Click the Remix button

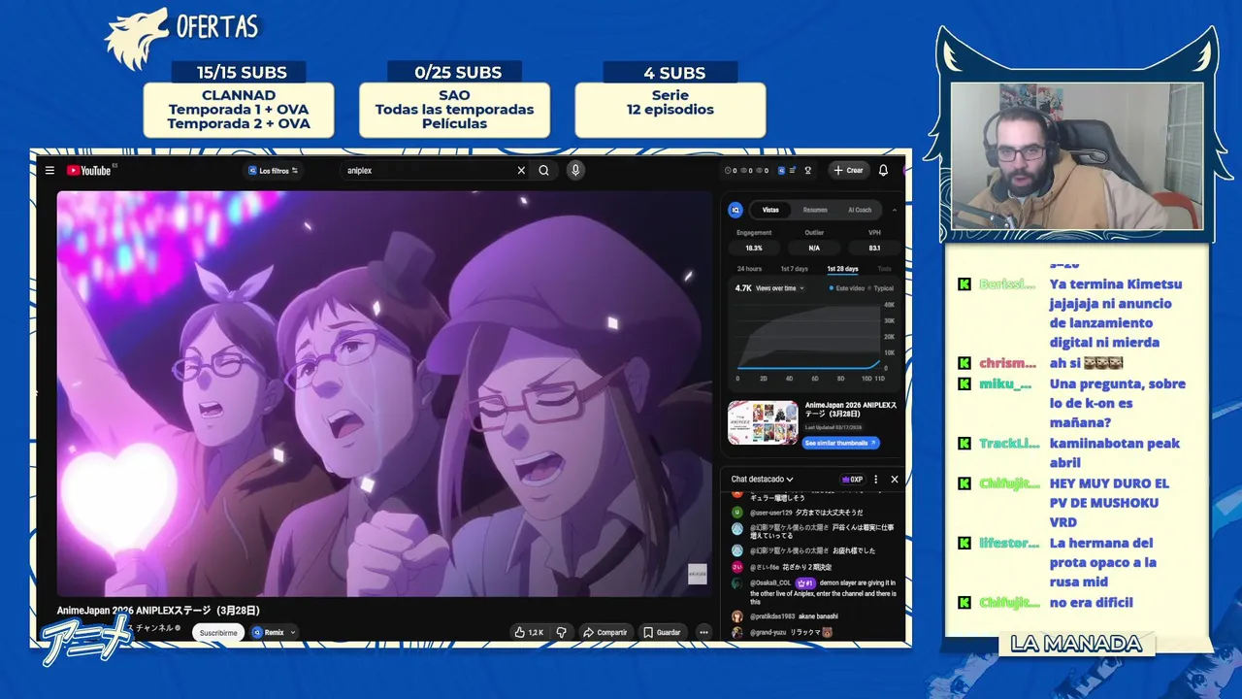click(268, 633)
